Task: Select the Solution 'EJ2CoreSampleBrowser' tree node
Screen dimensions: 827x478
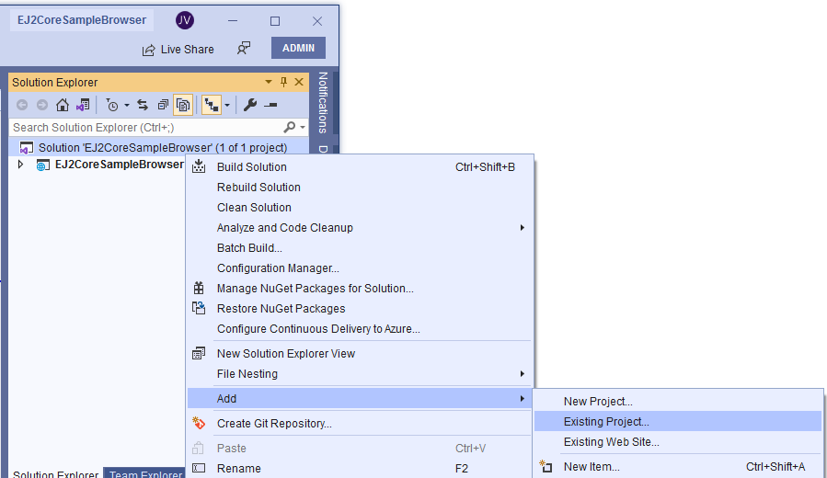Action: click(163, 148)
